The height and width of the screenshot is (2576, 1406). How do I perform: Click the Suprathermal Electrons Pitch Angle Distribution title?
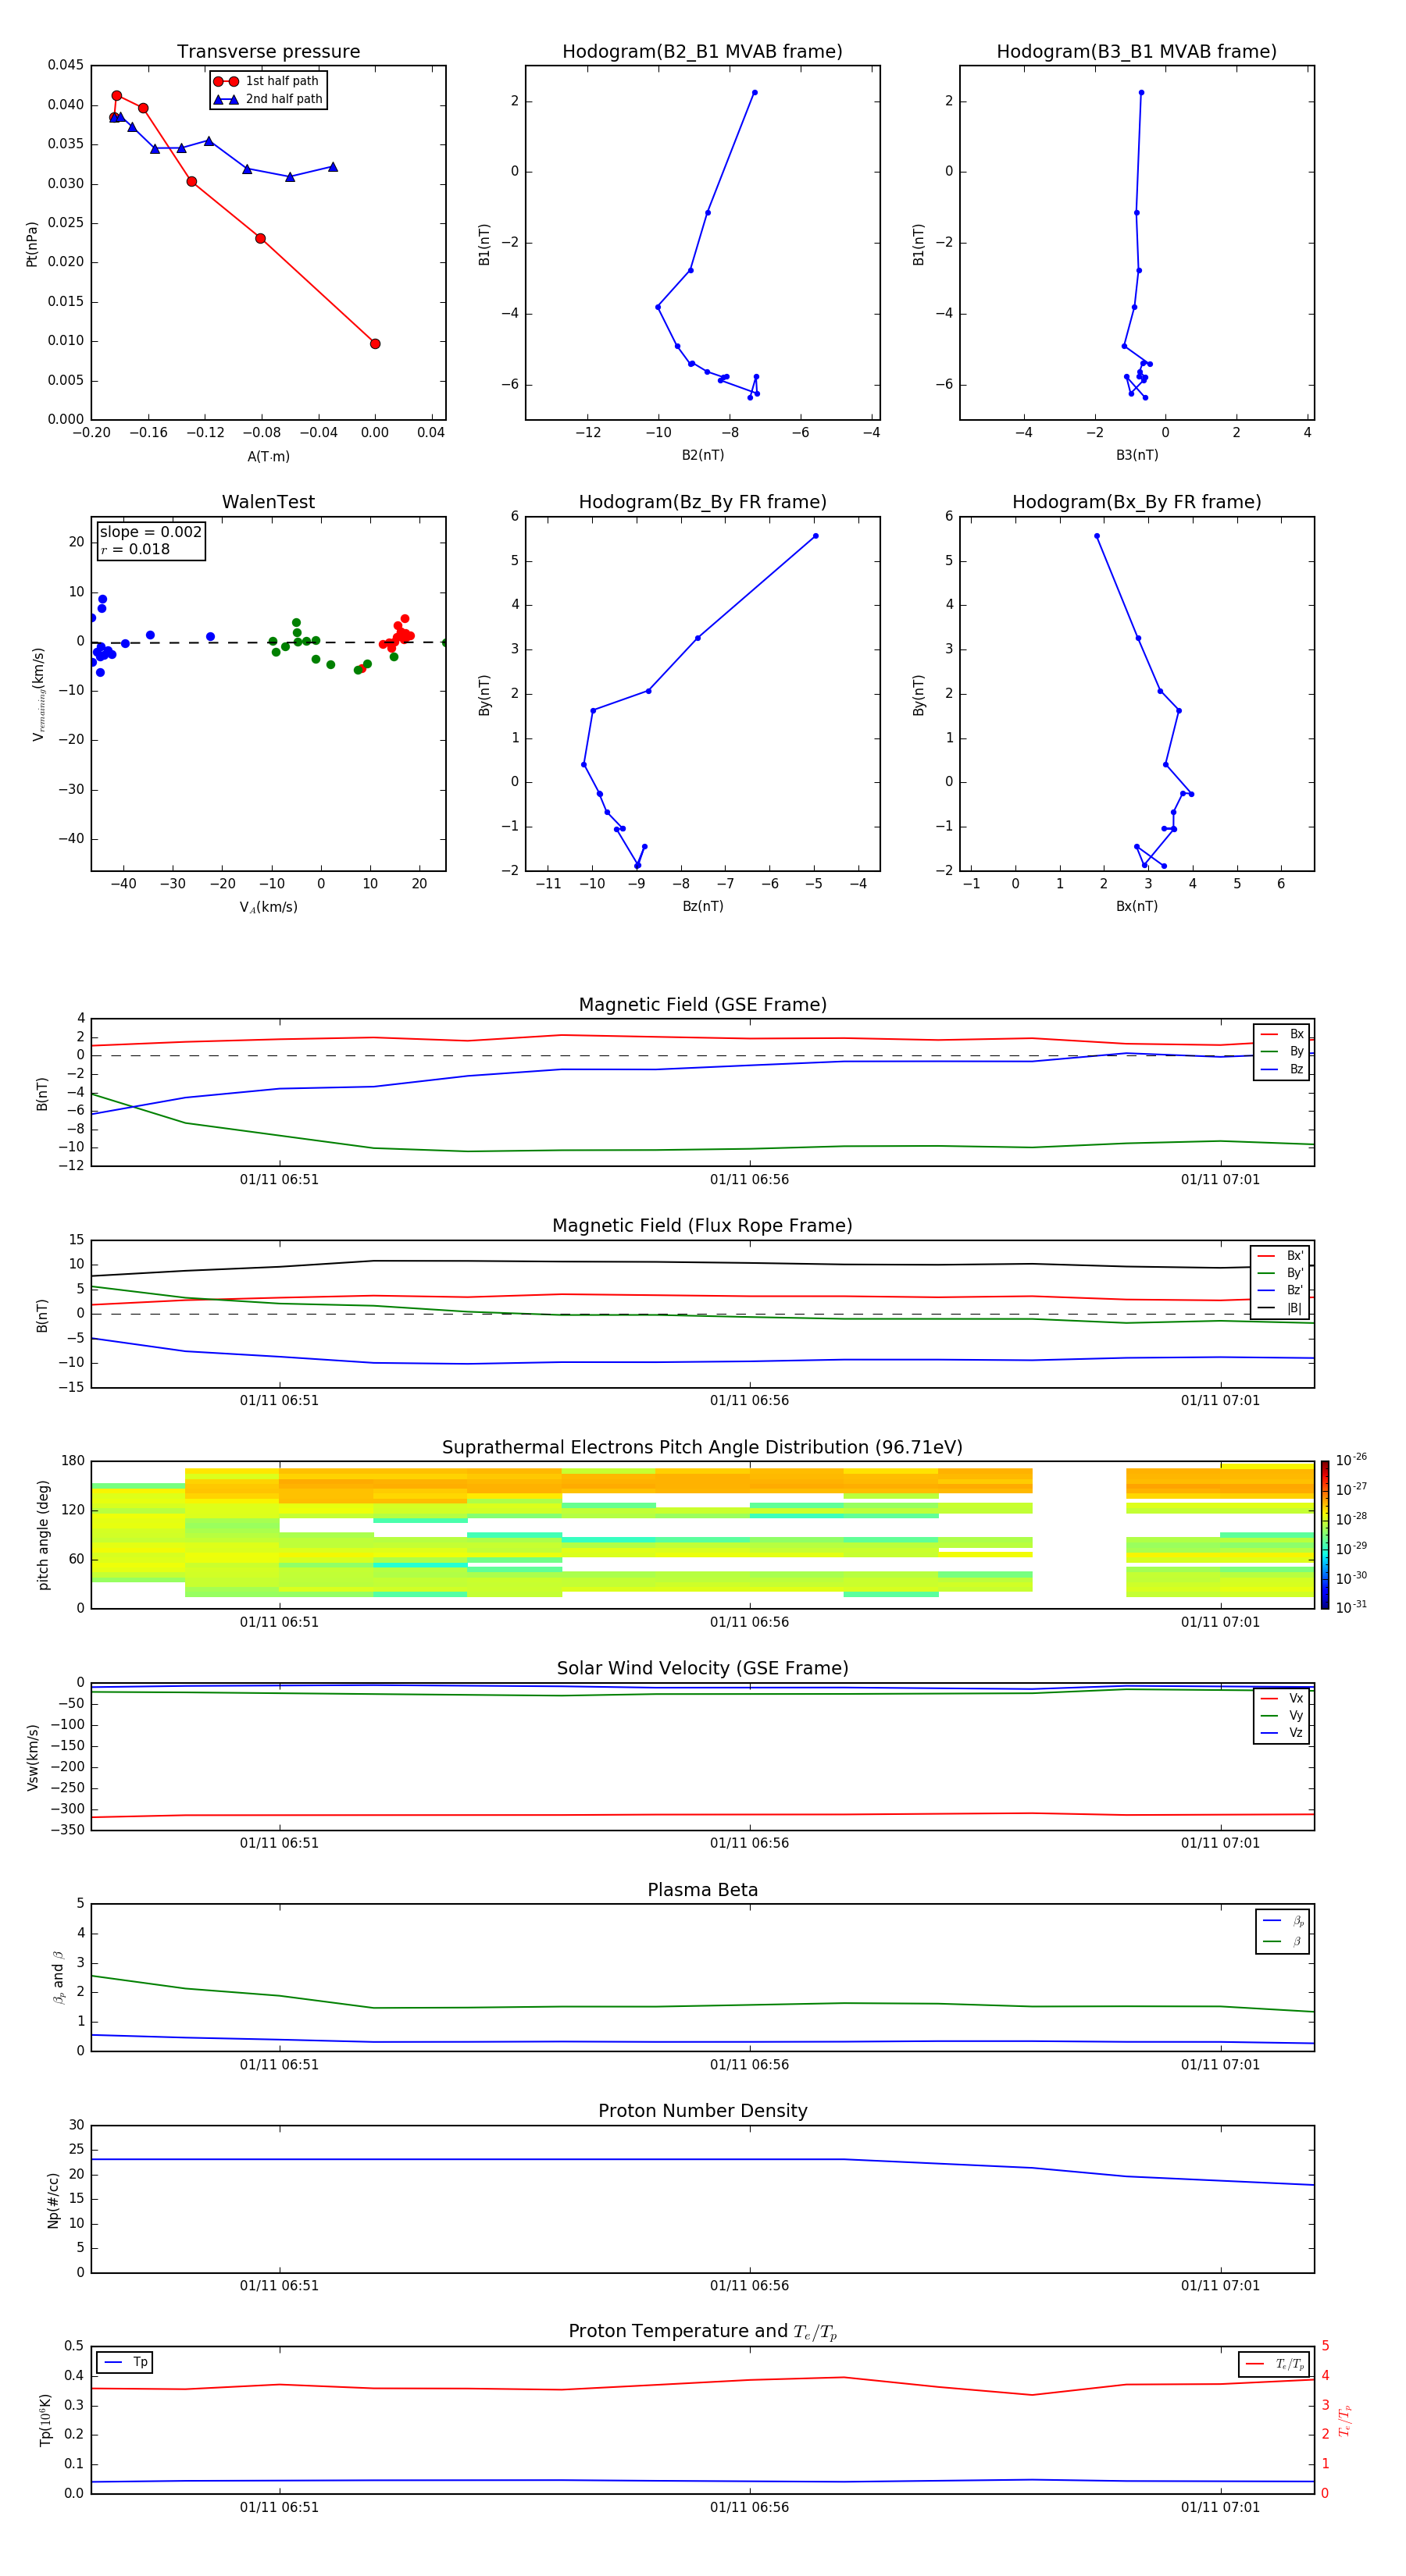click(702, 1447)
